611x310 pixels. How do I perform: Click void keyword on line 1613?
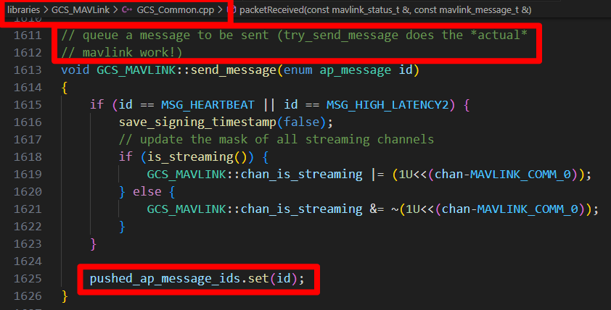[x=75, y=70]
